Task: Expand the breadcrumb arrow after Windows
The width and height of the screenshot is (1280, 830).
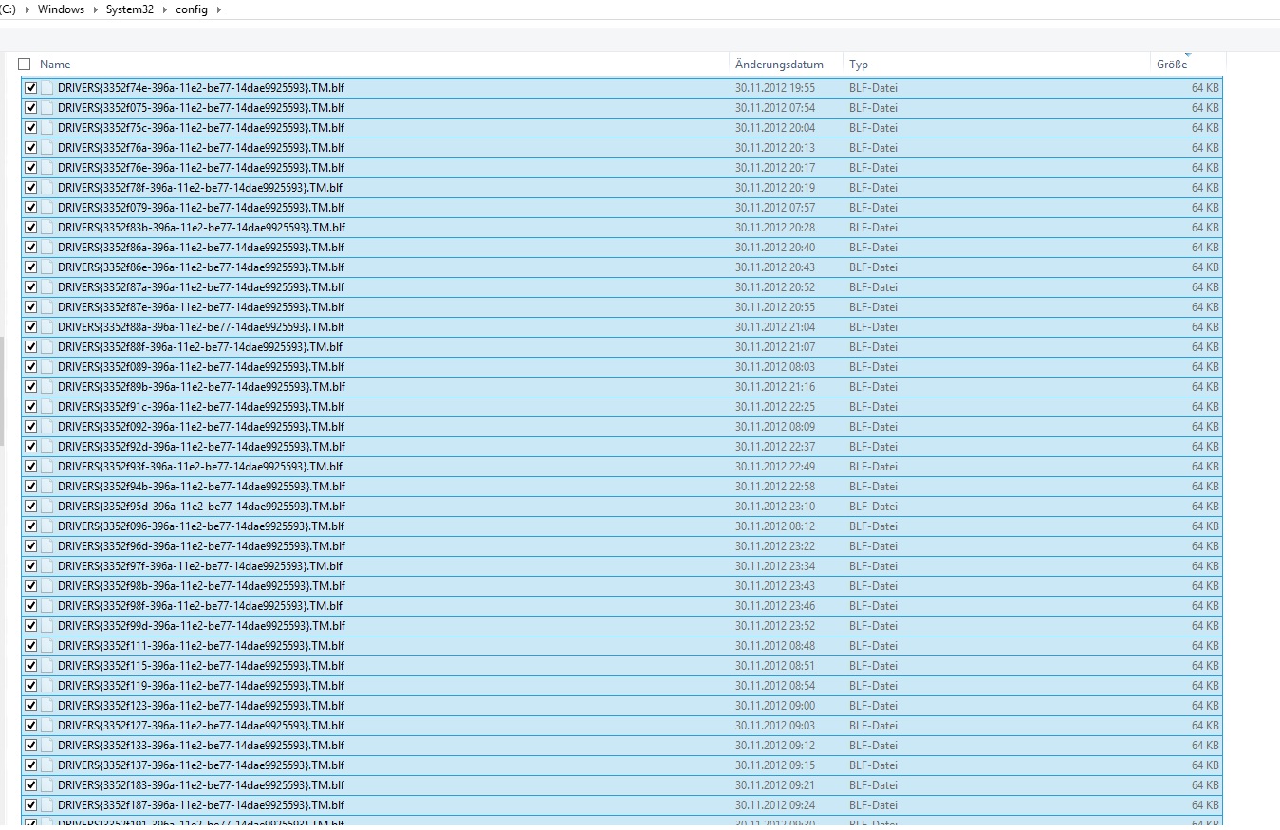Action: [96, 9]
